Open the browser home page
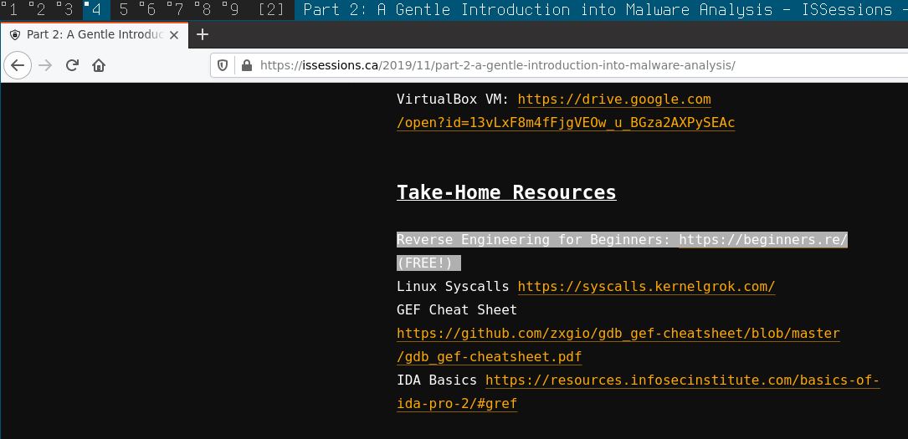 pos(99,65)
